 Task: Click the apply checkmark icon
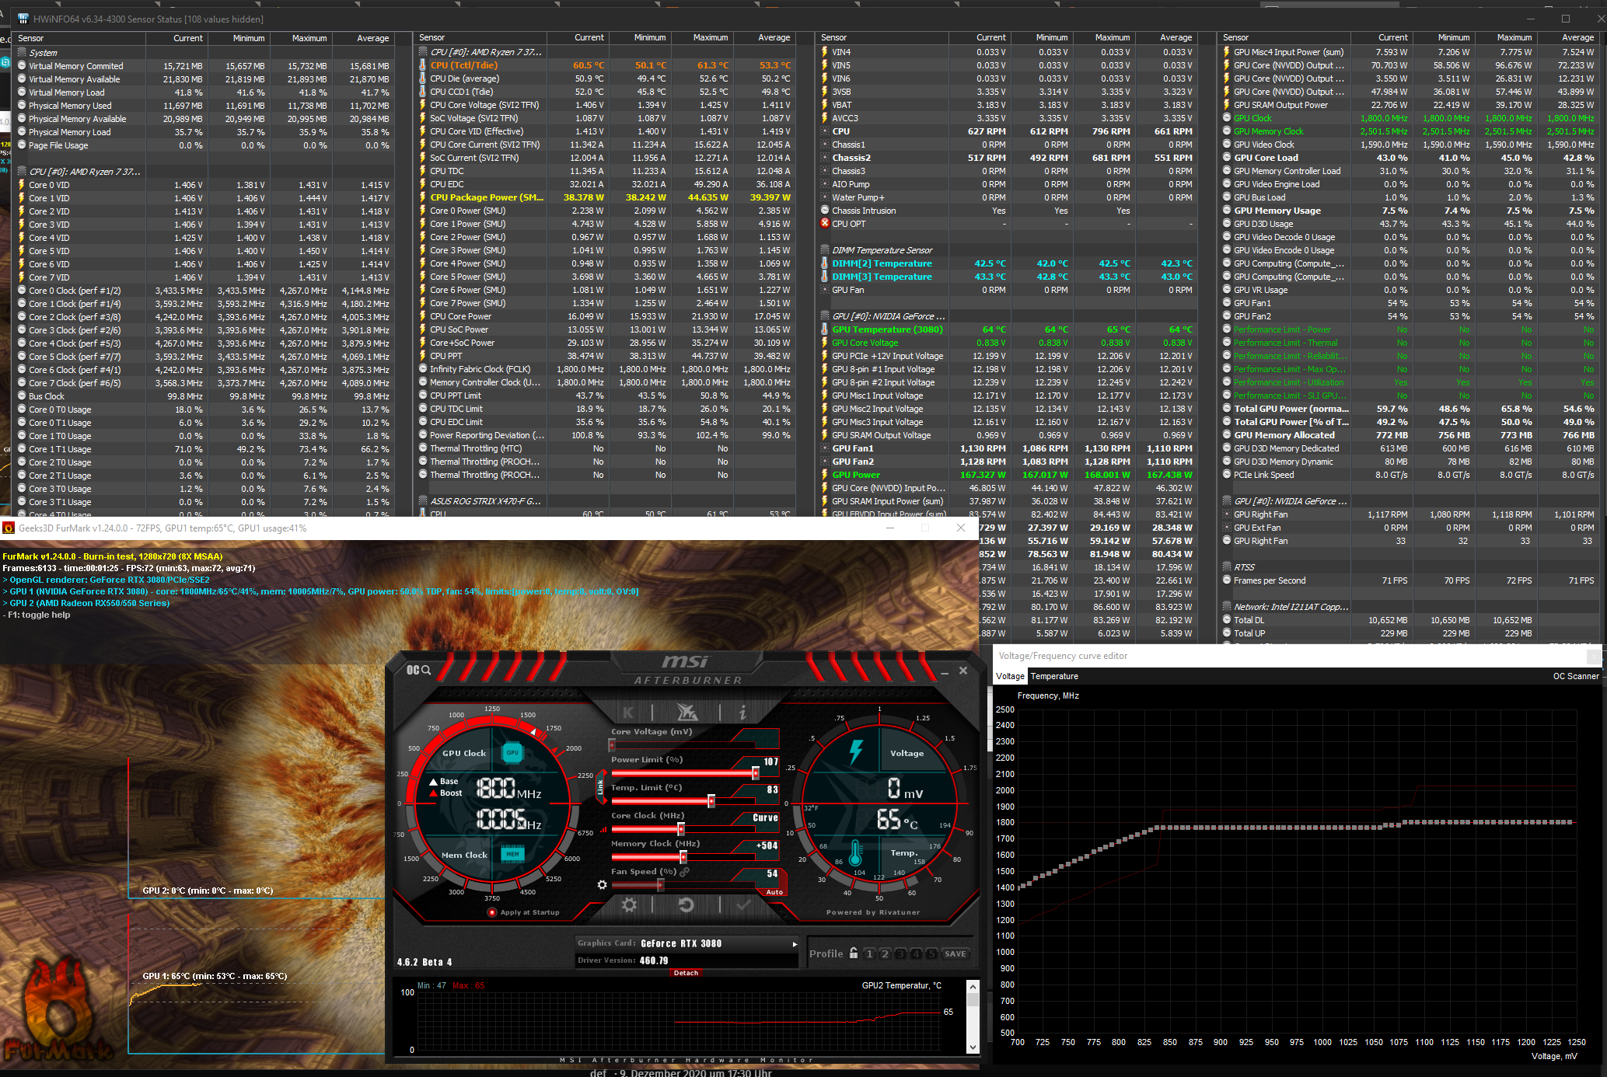pyautogui.click(x=743, y=904)
